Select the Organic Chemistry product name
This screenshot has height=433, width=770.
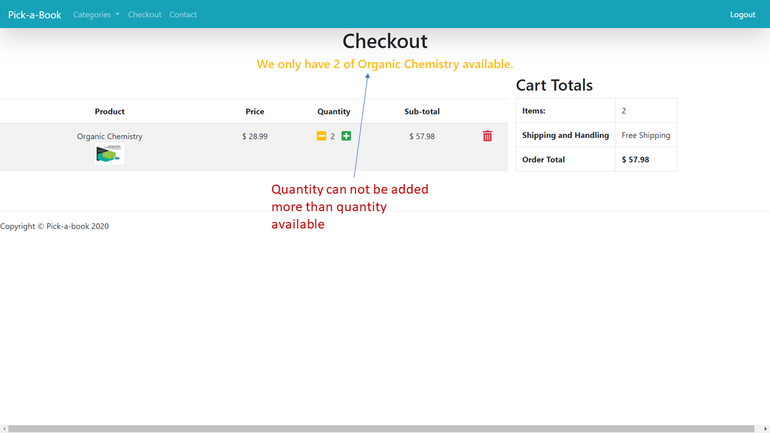[x=109, y=137]
